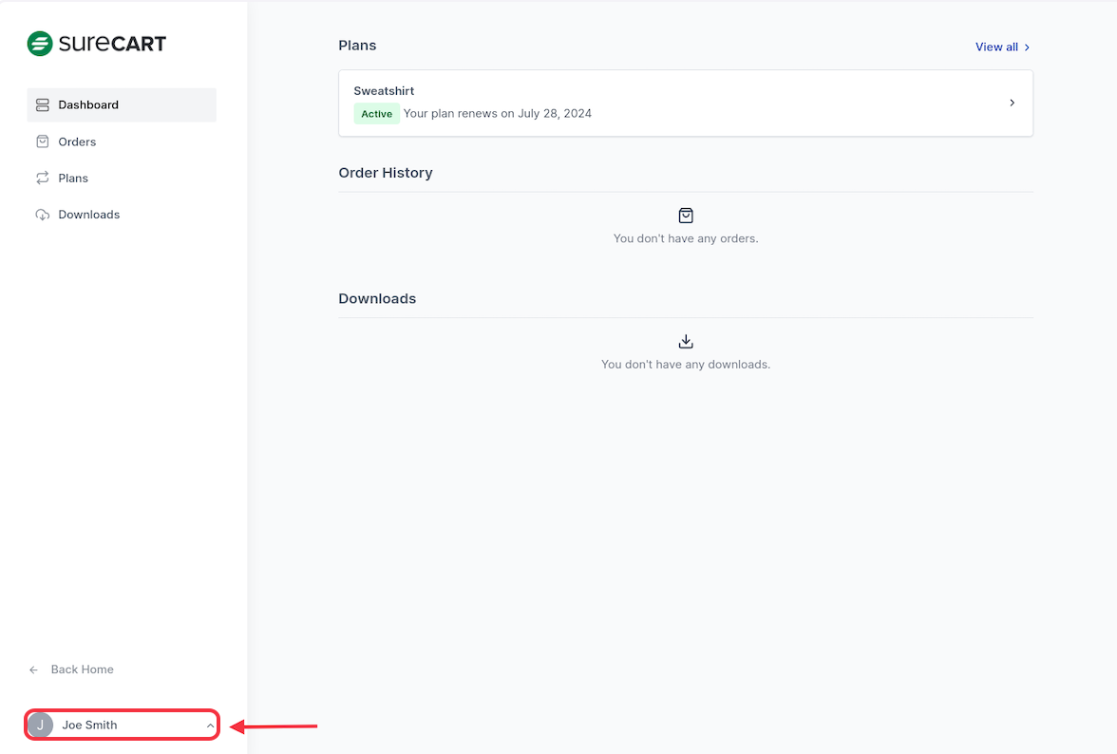
Task: Click the bag icon under Order History
Action: (x=686, y=216)
